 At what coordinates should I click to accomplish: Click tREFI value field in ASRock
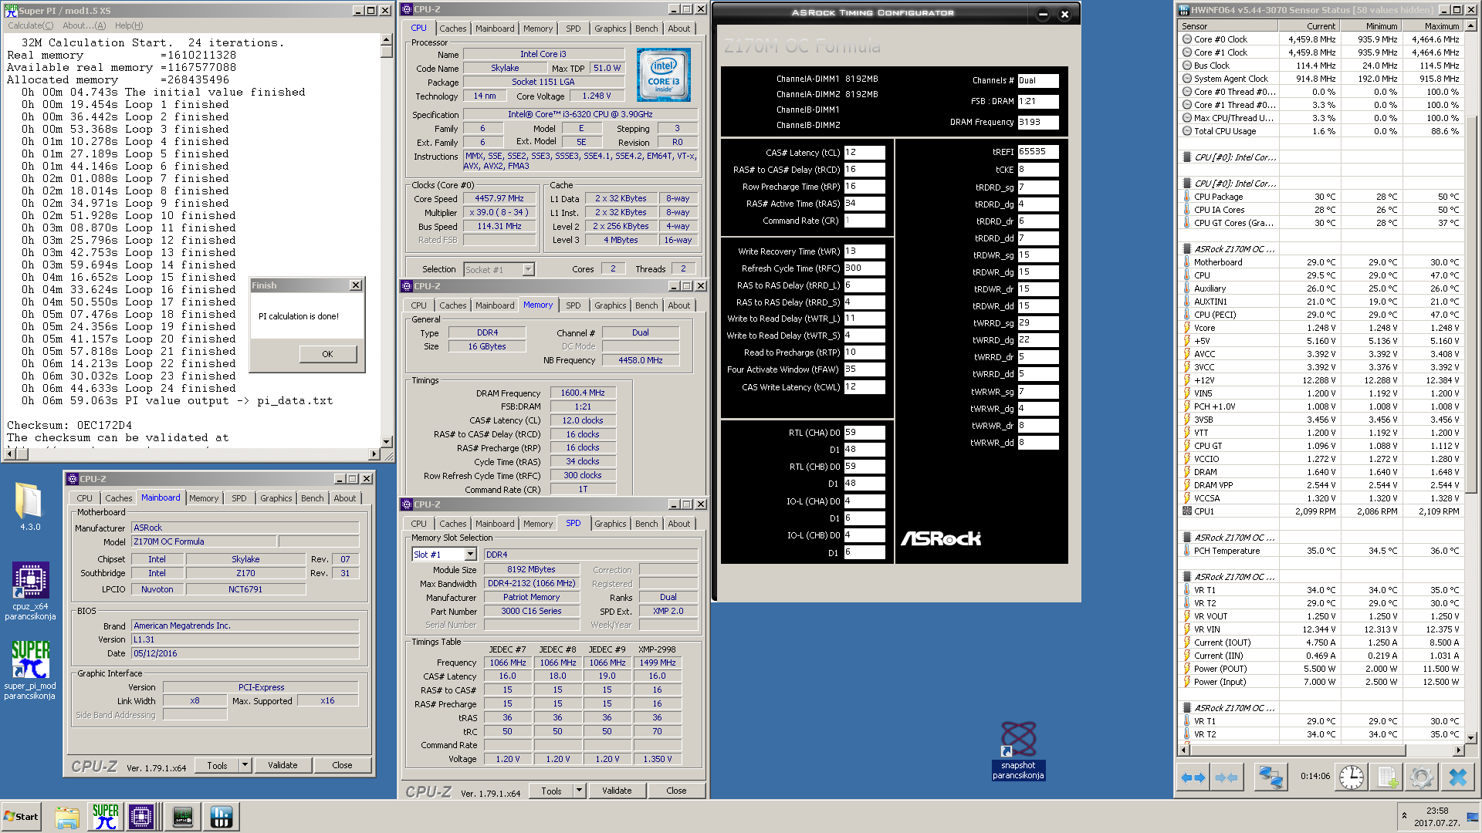click(x=1038, y=152)
